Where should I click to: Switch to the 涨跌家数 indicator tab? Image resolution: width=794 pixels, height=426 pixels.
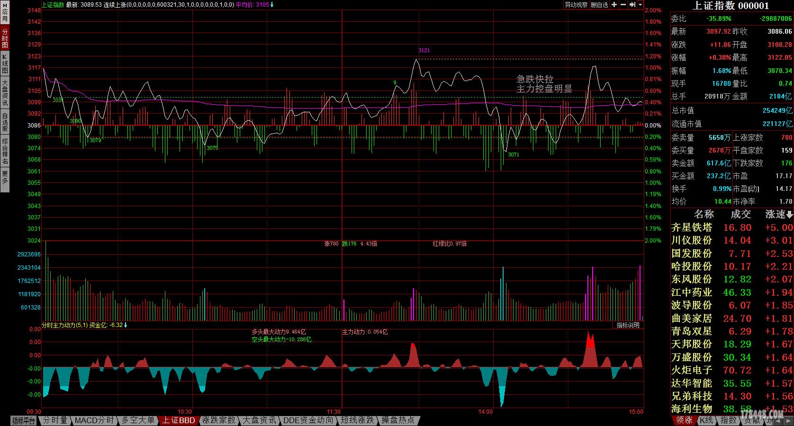click(218, 420)
